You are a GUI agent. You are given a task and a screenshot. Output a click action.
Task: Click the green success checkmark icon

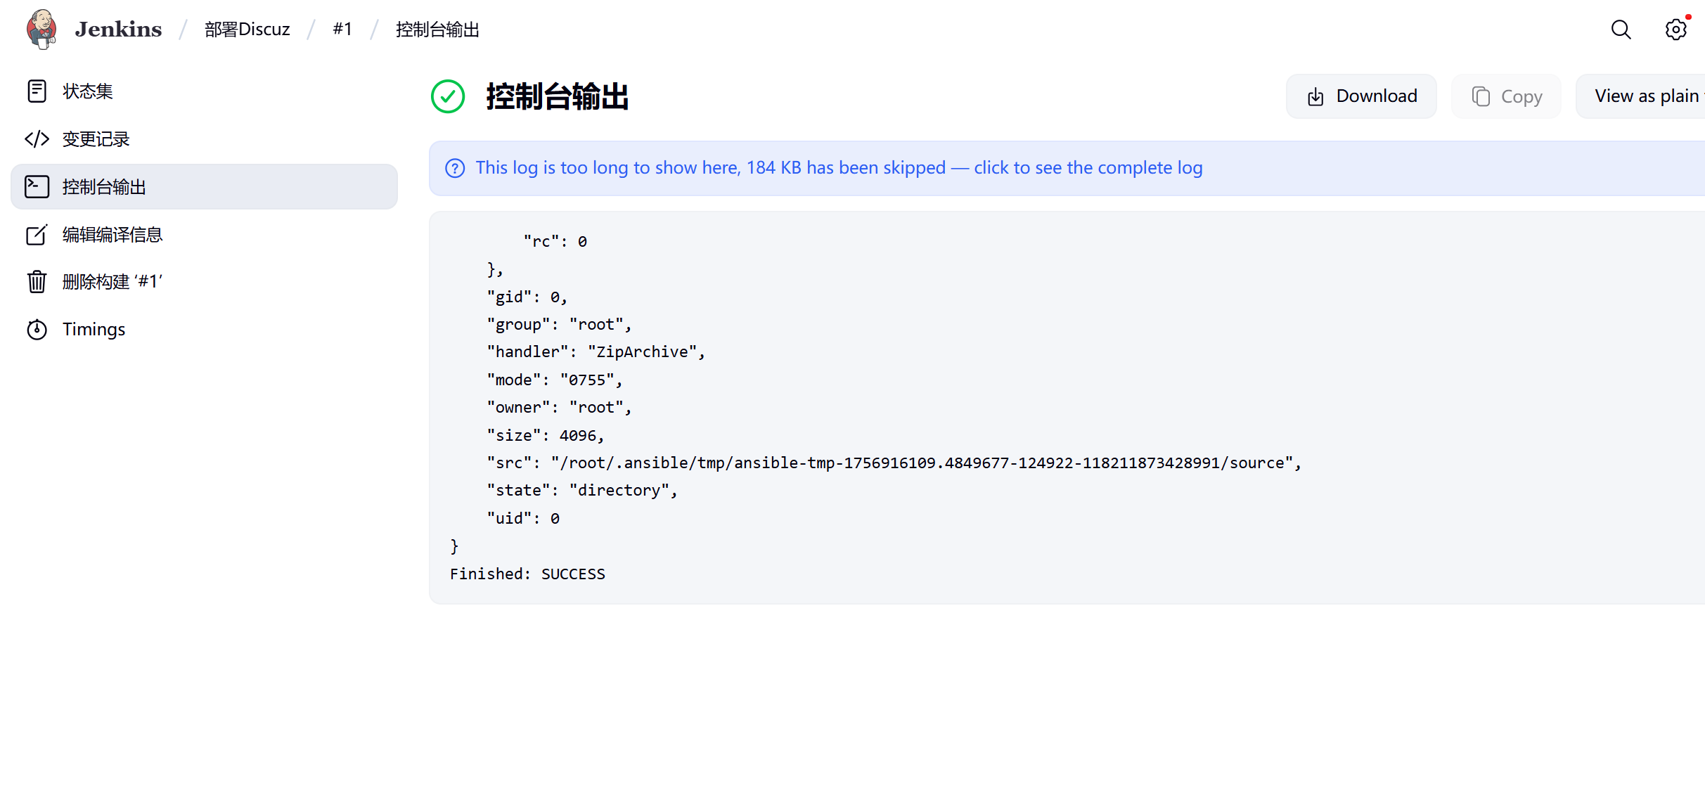coord(448,96)
